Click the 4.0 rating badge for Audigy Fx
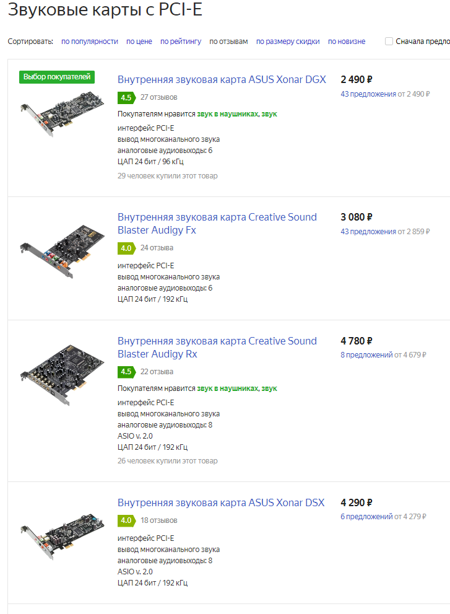The height and width of the screenshot is (614, 450). [x=126, y=248]
